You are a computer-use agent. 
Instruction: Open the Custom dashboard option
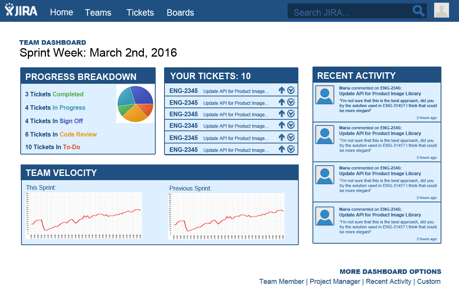tap(429, 282)
